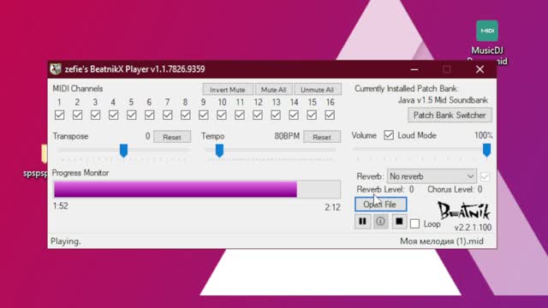Click the Invert Mute button
Image resolution: width=548 pixels, height=308 pixels.
click(228, 89)
